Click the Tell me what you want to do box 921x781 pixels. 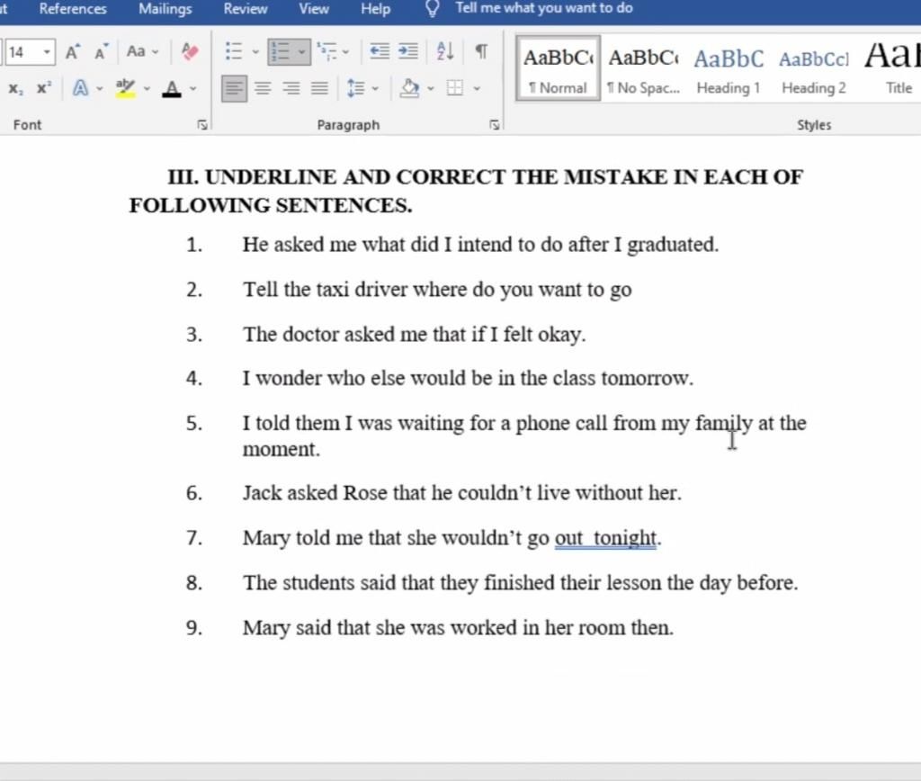pyautogui.click(x=544, y=8)
